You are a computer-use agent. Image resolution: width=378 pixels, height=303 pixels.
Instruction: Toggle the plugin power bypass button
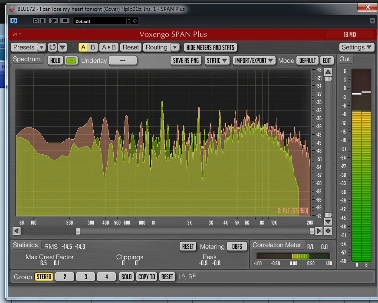[14, 21]
